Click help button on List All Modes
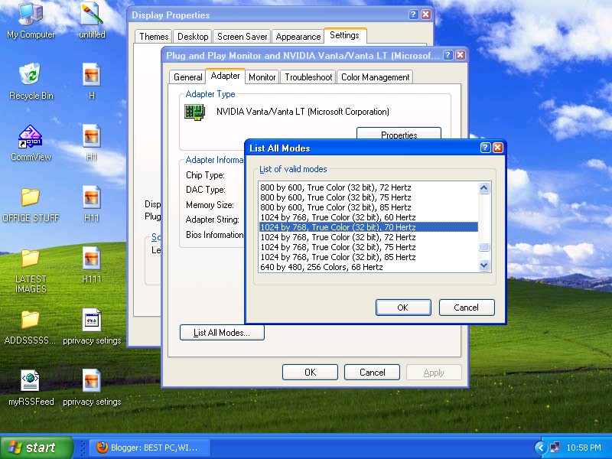 [485, 148]
